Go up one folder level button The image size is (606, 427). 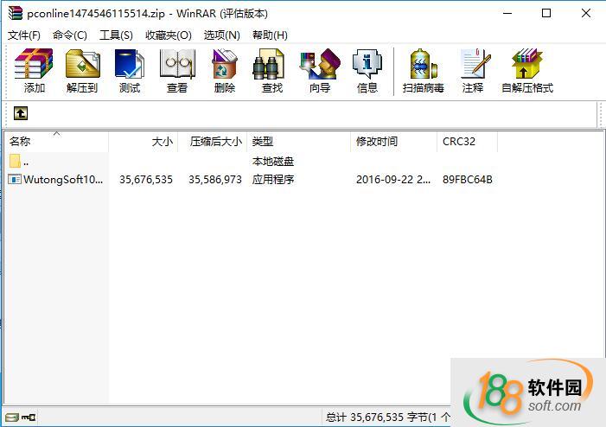21,113
